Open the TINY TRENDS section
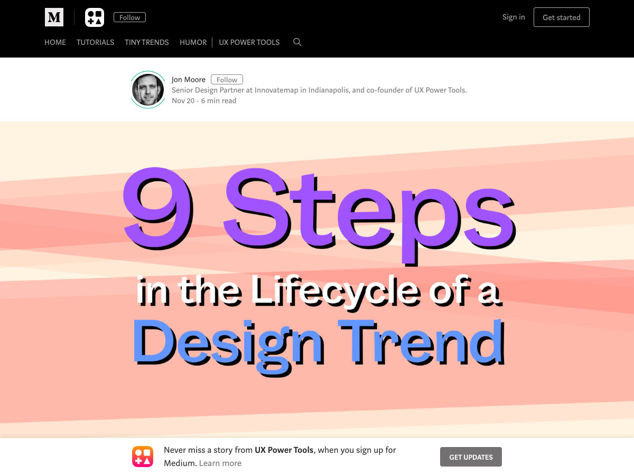634x475 pixels. pos(147,42)
